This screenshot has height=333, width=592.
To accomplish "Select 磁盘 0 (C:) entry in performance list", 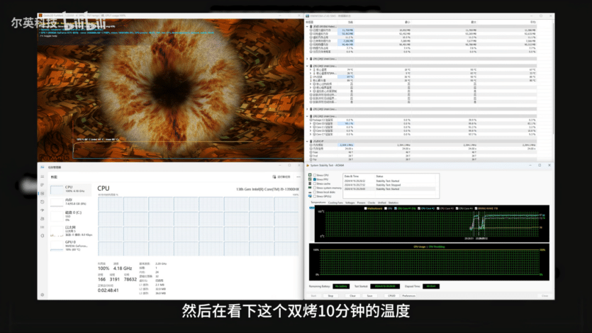I will coord(71,215).
